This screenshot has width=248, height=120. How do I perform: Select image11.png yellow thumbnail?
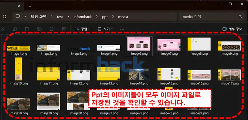point(49,74)
